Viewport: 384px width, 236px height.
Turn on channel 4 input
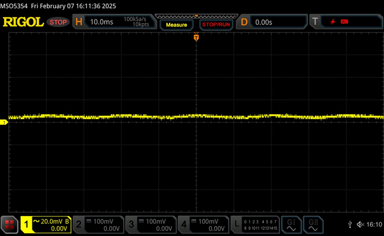pos(202,225)
